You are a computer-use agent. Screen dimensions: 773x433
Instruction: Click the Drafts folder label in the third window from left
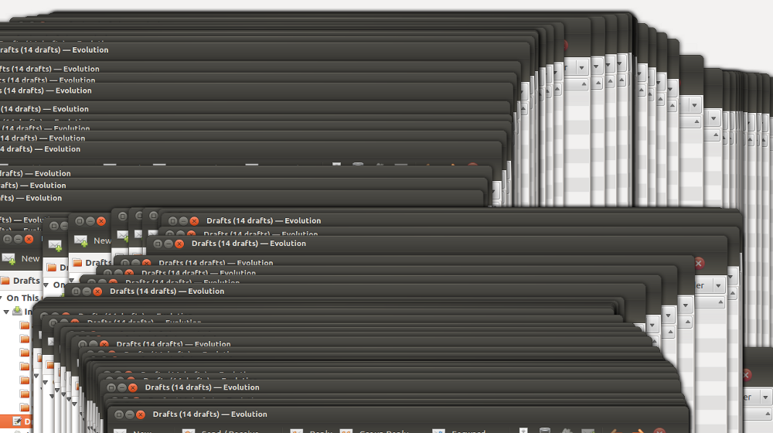[x=98, y=262]
